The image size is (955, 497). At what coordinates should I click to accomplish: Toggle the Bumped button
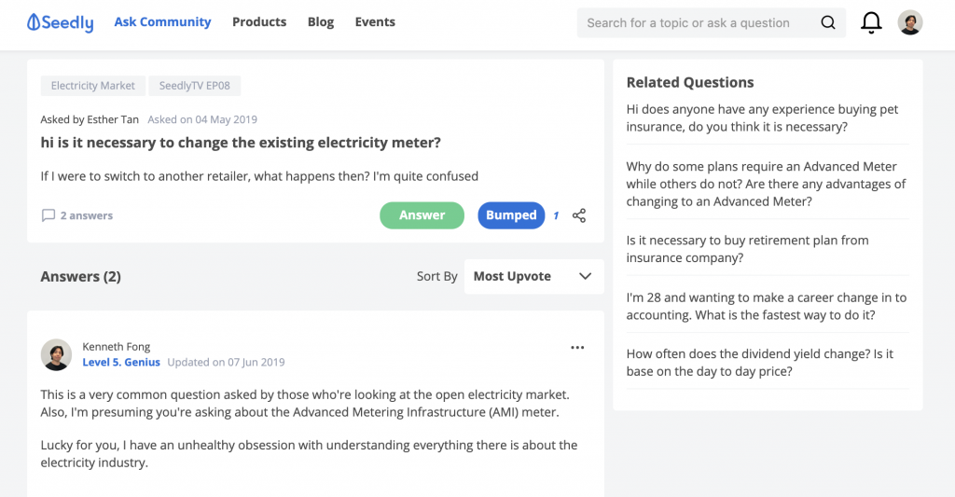pyautogui.click(x=511, y=215)
